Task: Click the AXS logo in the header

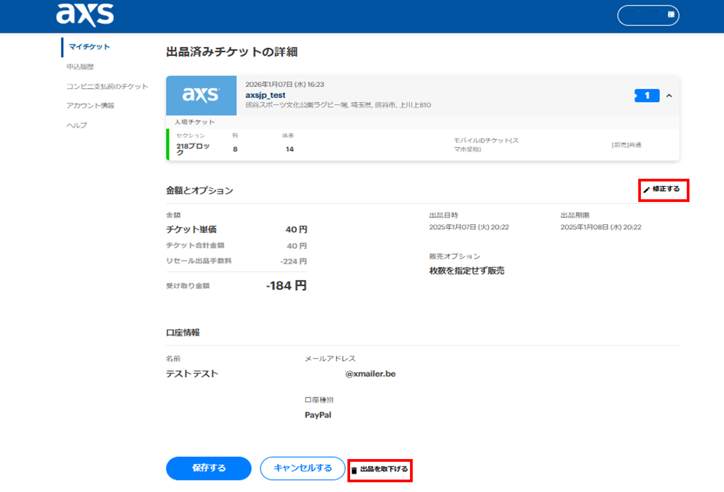Action: (x=85, y=15)
